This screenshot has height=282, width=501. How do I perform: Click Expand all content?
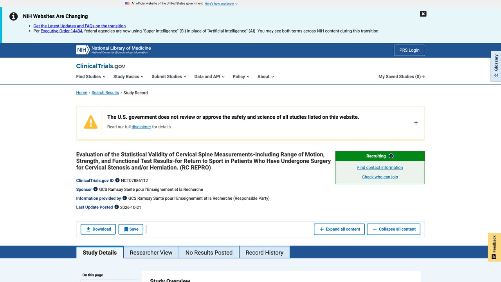[x=339, y=229]
